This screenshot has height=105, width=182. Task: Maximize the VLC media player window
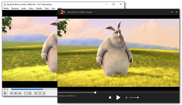[x=114, y=4]
